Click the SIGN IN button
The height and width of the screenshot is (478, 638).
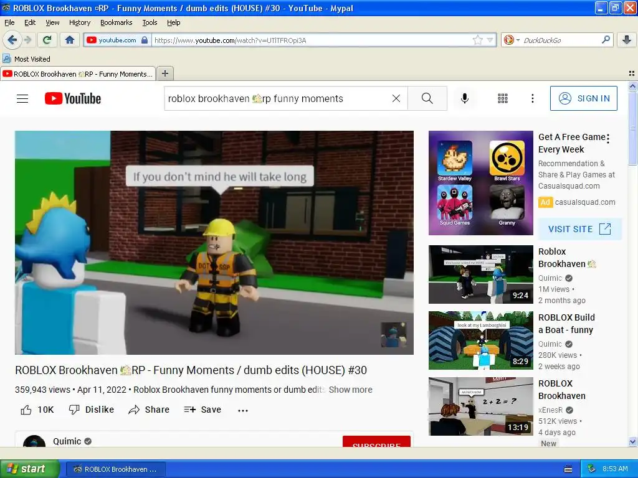(583, 98)
